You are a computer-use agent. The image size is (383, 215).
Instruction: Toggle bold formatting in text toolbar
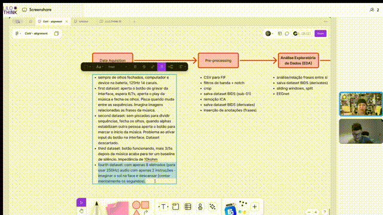[135, 66]
